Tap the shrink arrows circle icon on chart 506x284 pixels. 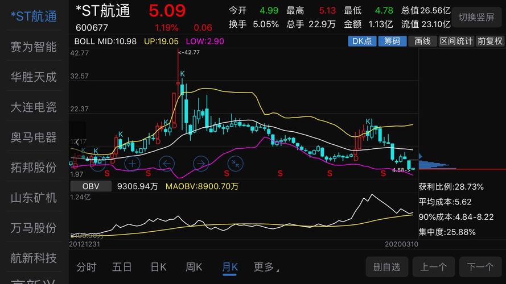(x=235, y=164)
